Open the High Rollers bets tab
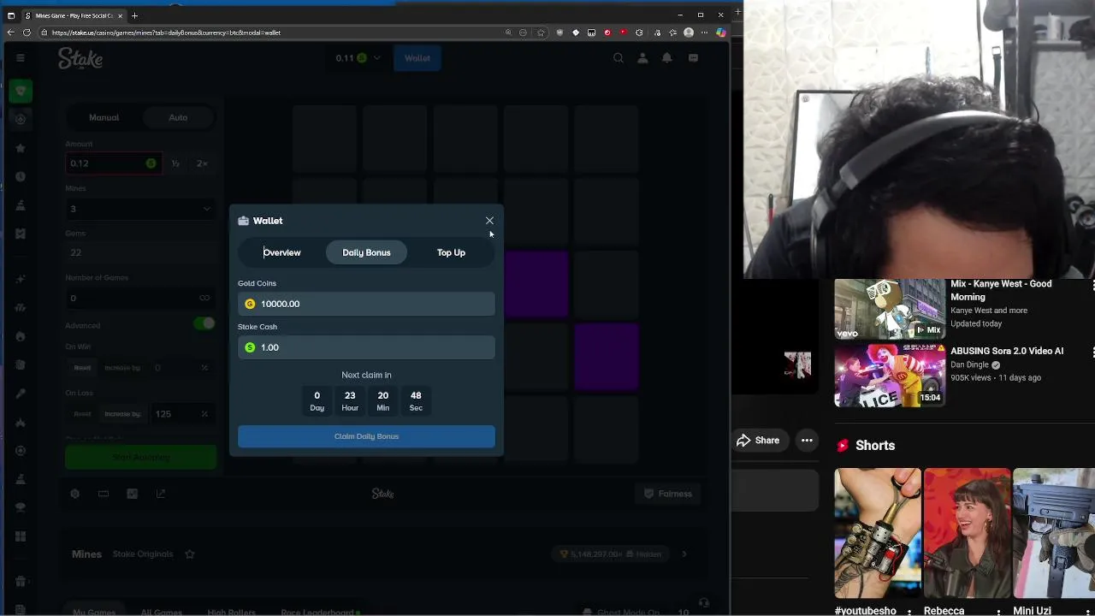Screen dimensions: 1095x616 (x=231, y=612)
